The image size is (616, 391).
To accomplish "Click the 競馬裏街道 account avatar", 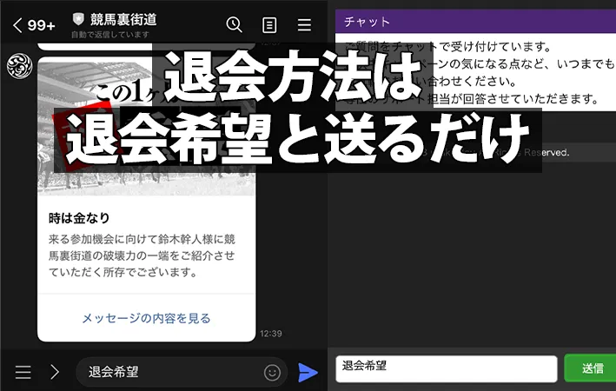I will tap(20, 66).
